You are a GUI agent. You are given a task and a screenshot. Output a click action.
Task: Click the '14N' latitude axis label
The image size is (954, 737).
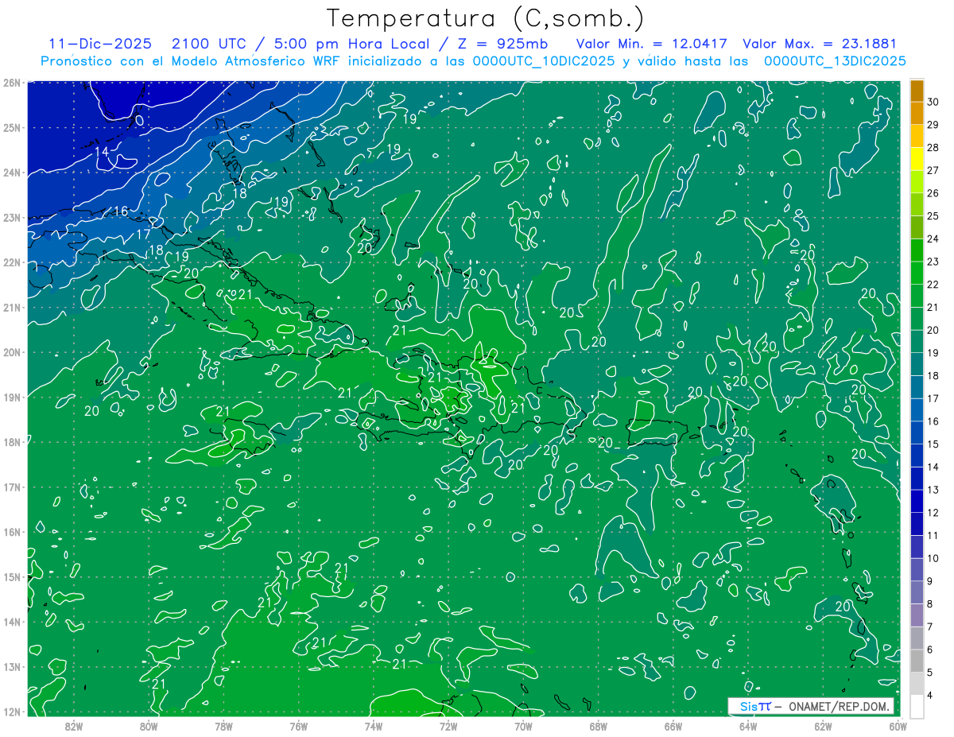pos(11,622)
